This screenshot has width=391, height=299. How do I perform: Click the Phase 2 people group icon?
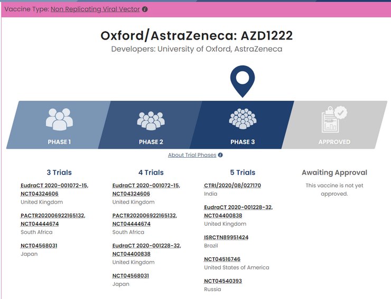[x=151, y=121]
